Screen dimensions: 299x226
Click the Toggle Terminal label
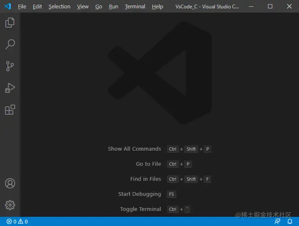tap(141, 209)
